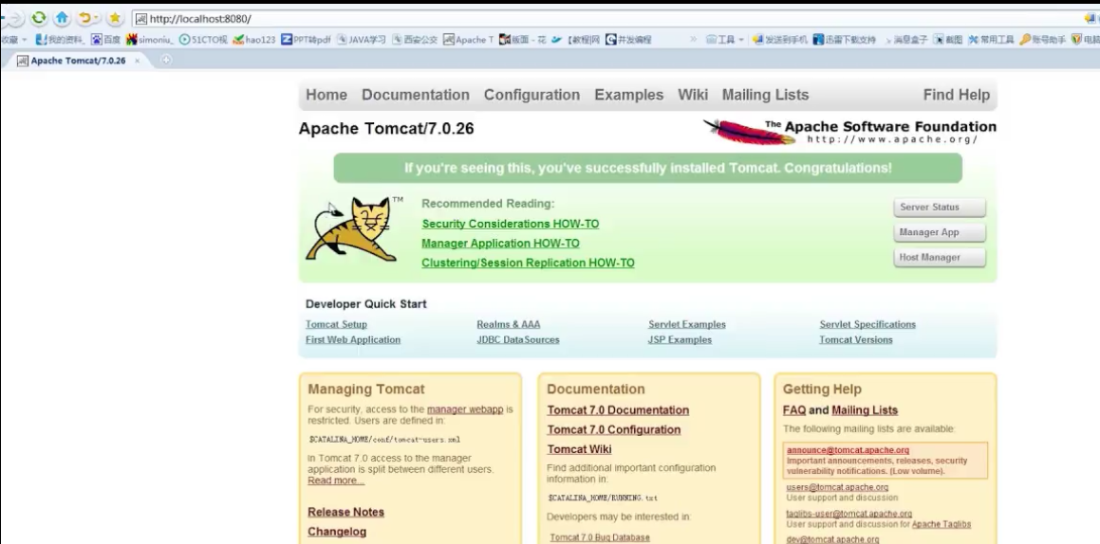Viewport: 1100px width, 544px height.
Task: Click the browser refresh icon
Action: 39,18
